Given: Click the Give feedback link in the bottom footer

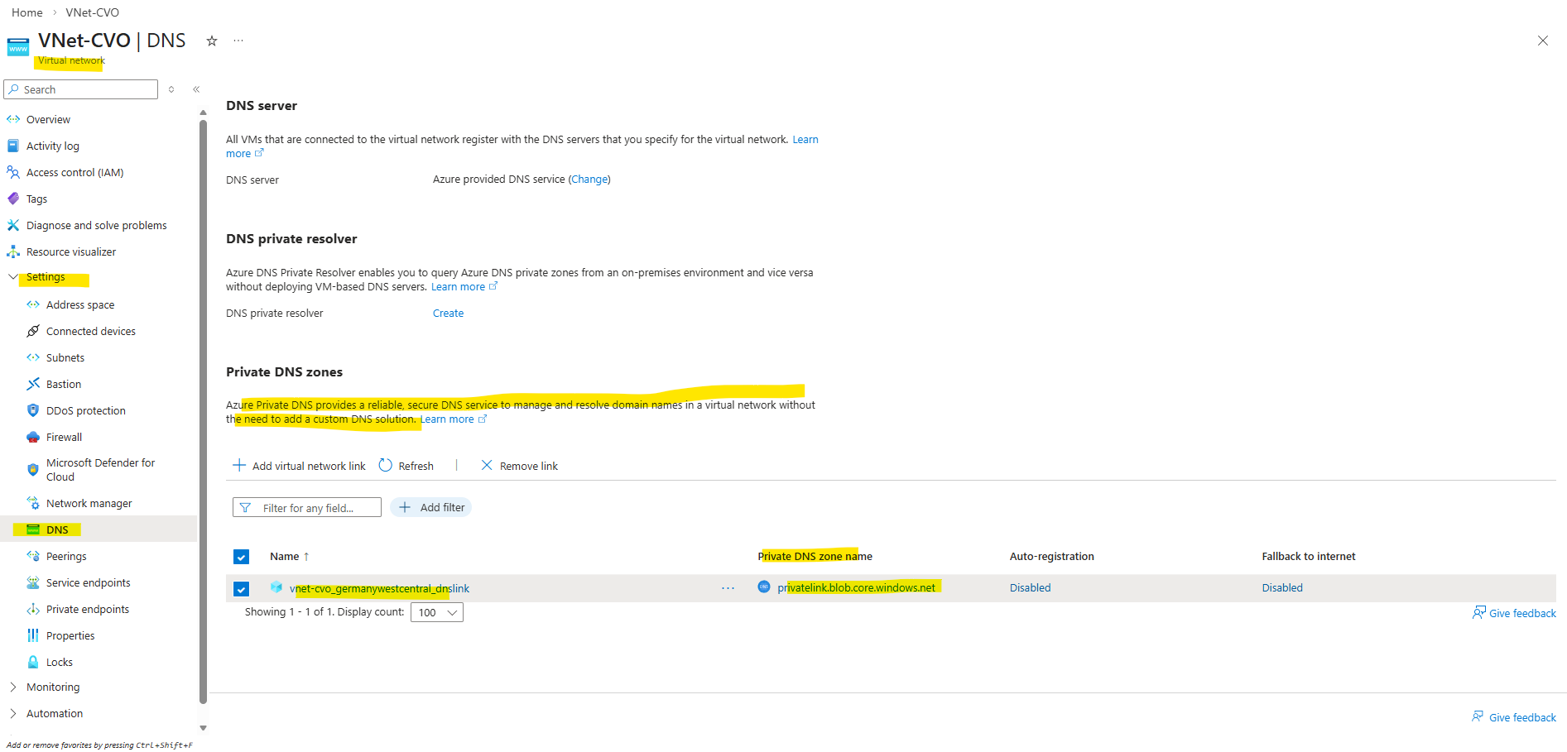Looking at the screenshot, I should pyautogui.click(x=1514, y=717).
